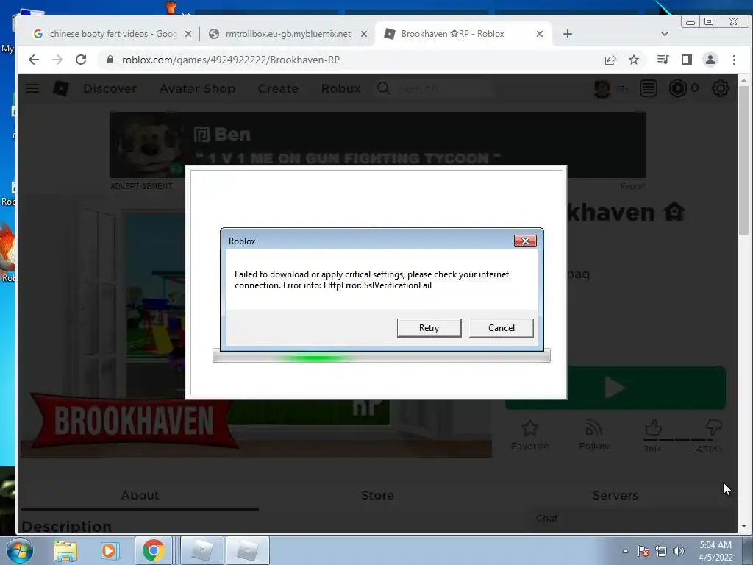This screenshot has height=565, width=753.
Task: Open Create in the Roblox nav bar
Action: click(x=278, y=88)
